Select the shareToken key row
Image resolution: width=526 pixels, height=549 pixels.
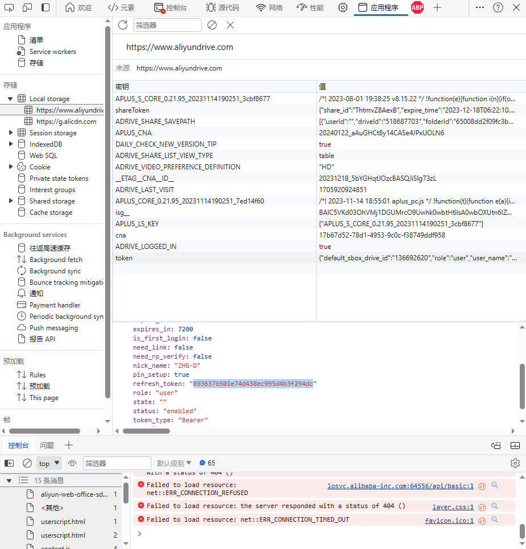pyautogui.click(x=319, y=110)
